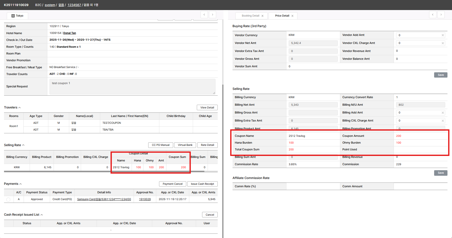Click the Payment Cancel button
The image size is (452, 238).
172,184
